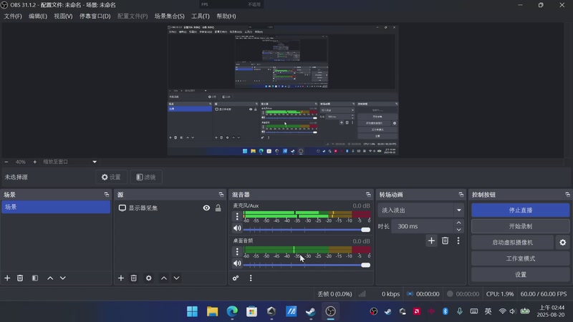The image size is (573, 322).
Task: Zoom out preview with minus icon
Action: 6,162
